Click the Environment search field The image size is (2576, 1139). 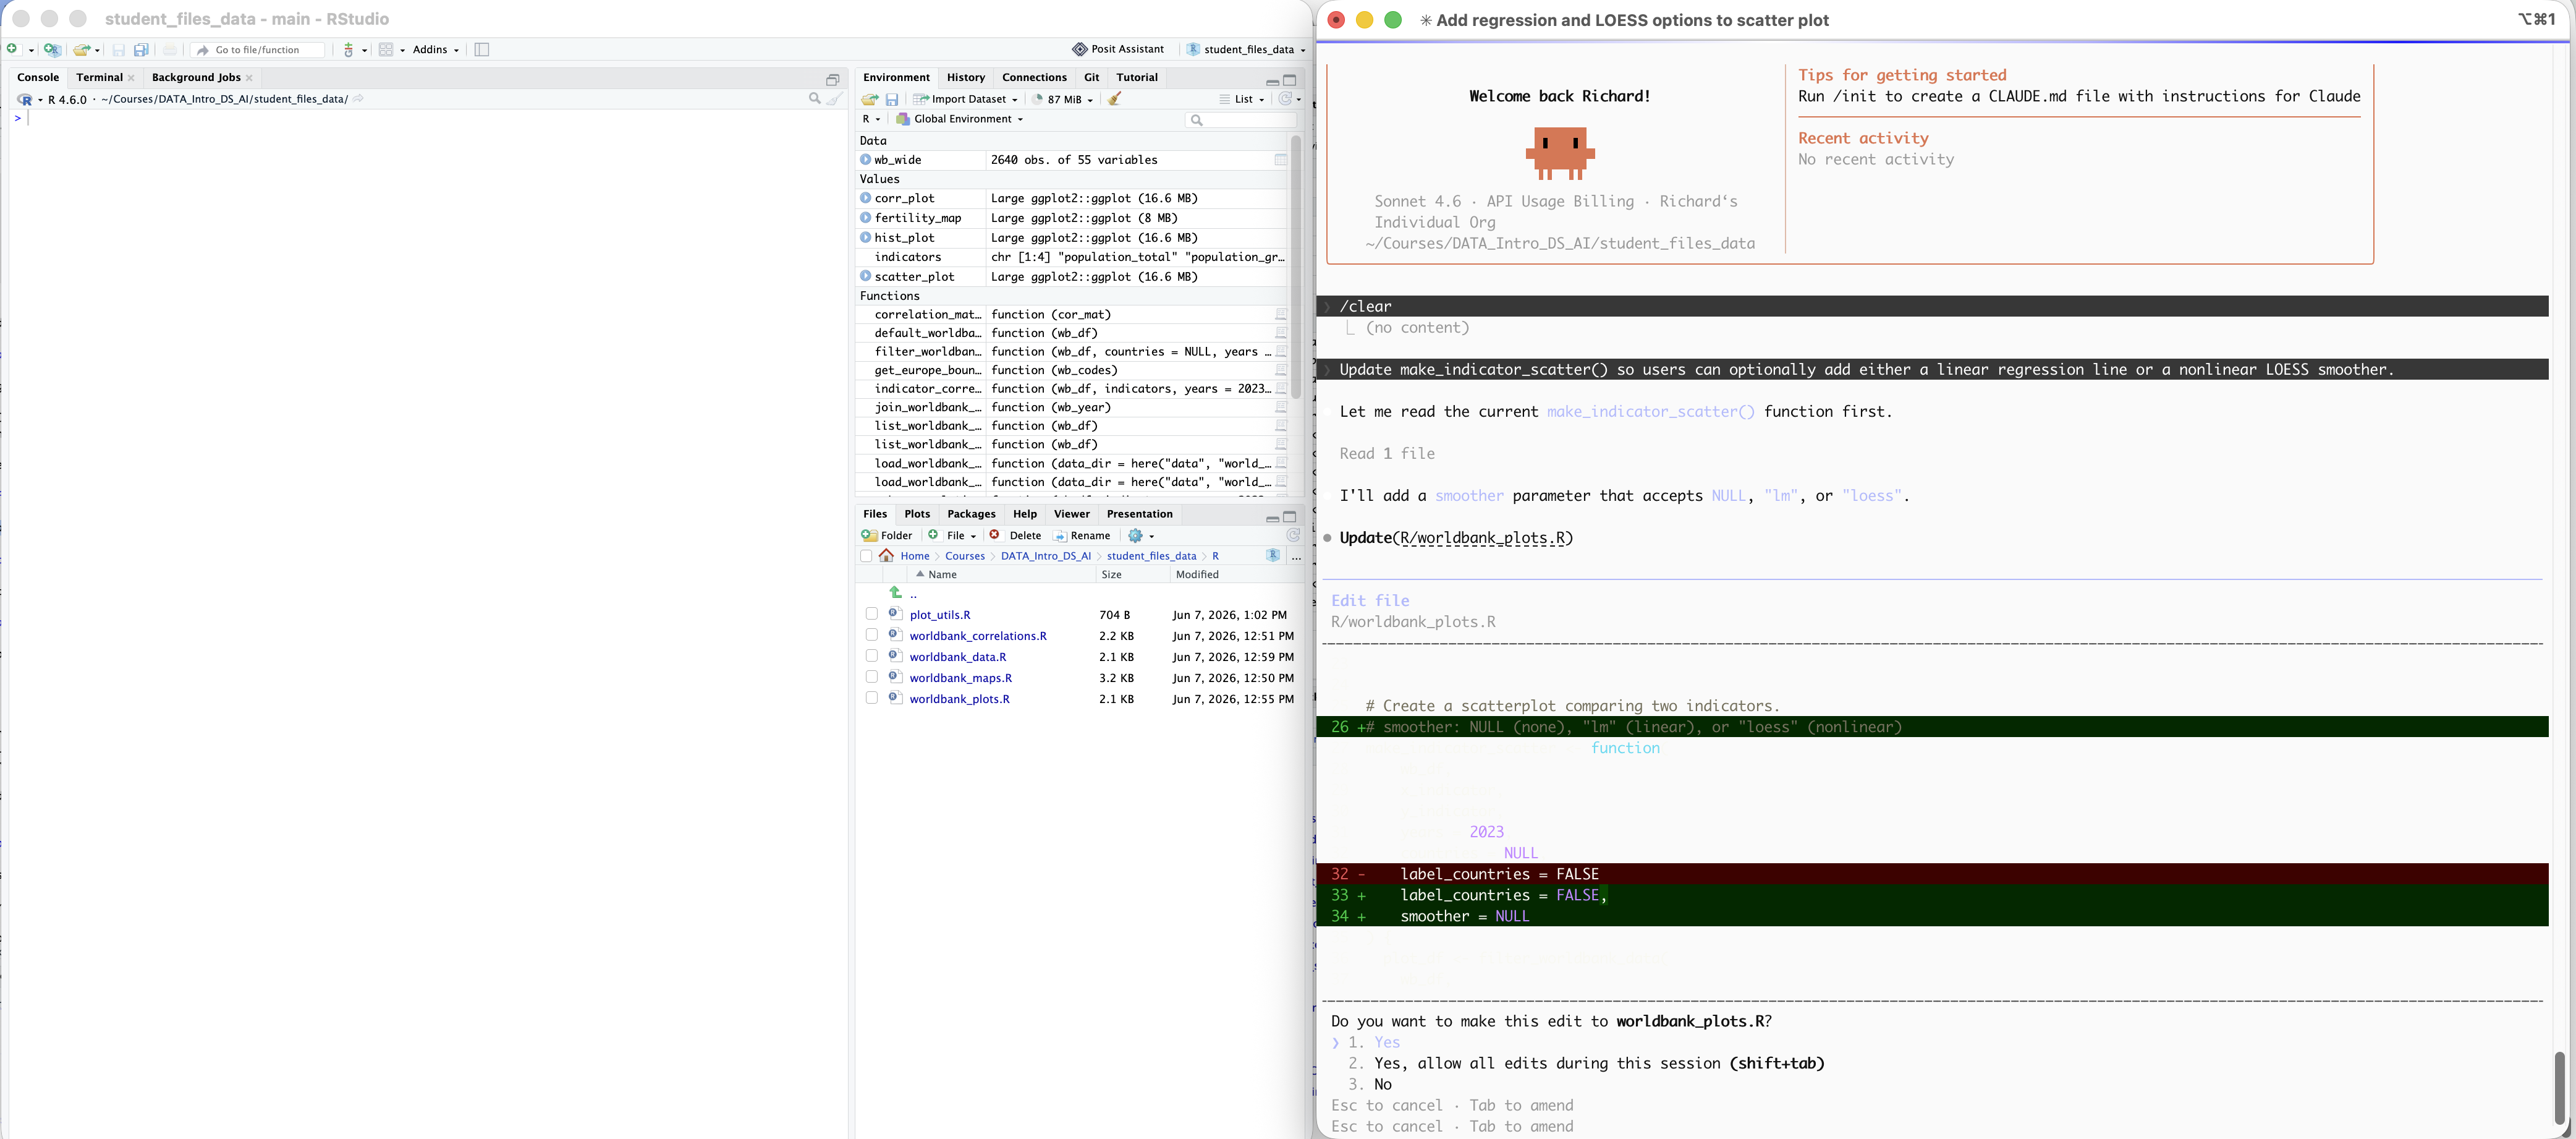[x=1240, y=119]
